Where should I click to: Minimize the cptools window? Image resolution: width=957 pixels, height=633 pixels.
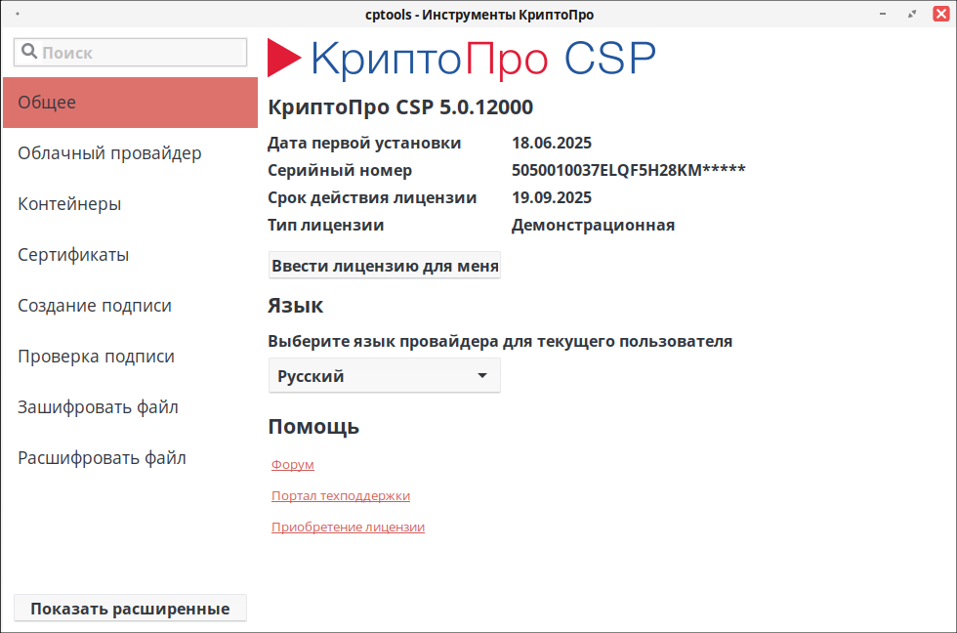tap(883, 14)
